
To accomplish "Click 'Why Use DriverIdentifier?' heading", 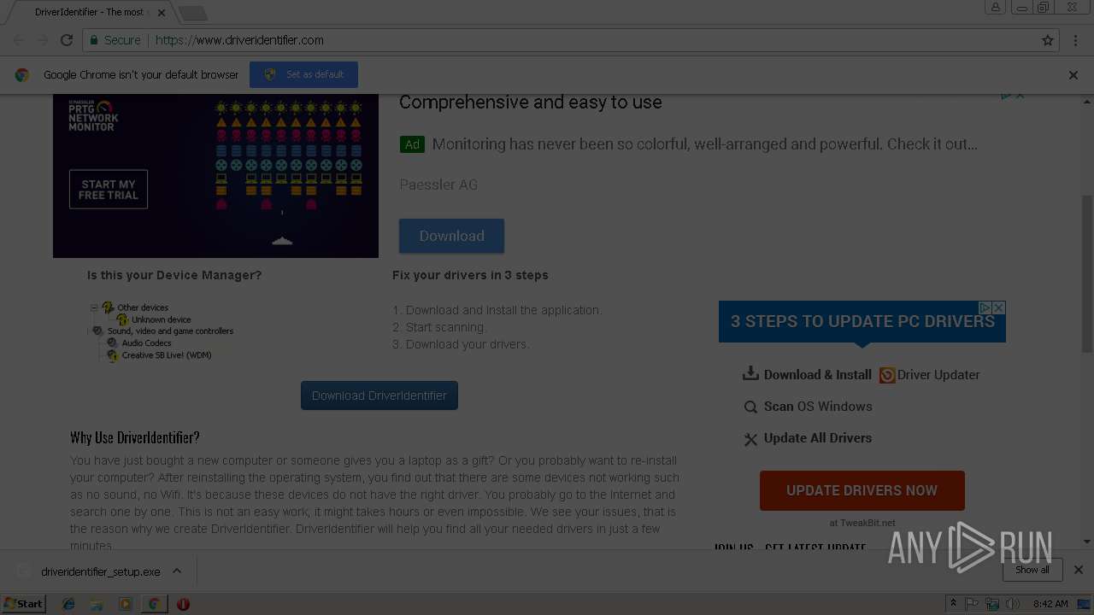I will click(x=135, y=437).
